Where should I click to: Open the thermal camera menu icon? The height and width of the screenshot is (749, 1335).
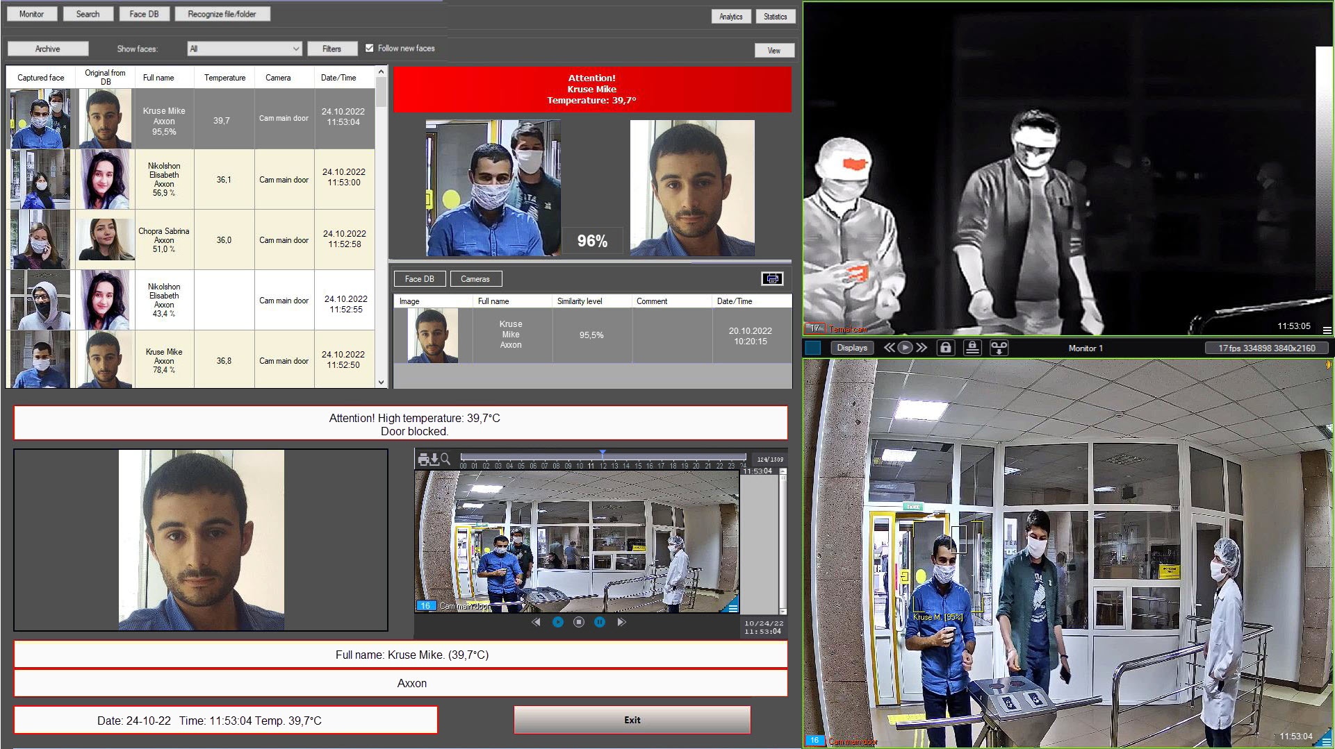coord(1327,330)
